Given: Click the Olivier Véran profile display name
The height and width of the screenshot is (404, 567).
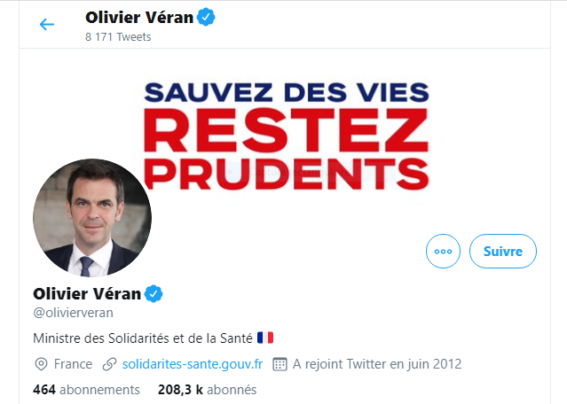Looking at the screenshot, I should click(87, 294).
